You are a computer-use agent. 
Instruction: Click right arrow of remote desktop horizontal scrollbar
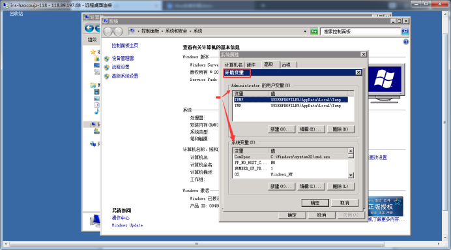coord(439,244)
